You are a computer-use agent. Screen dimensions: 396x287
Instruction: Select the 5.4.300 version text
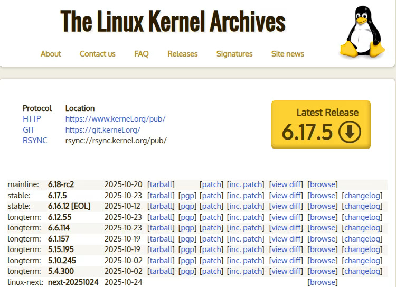point(61,271)
